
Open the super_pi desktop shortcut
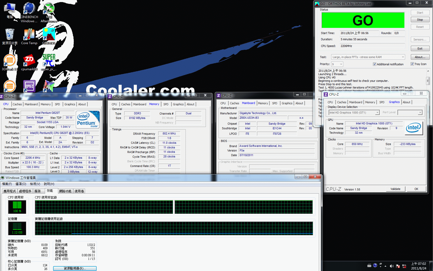49,62
